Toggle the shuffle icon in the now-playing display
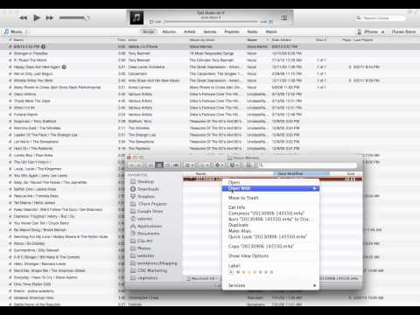The width and height of the screenshot is (420, 315). click(270, 22)
